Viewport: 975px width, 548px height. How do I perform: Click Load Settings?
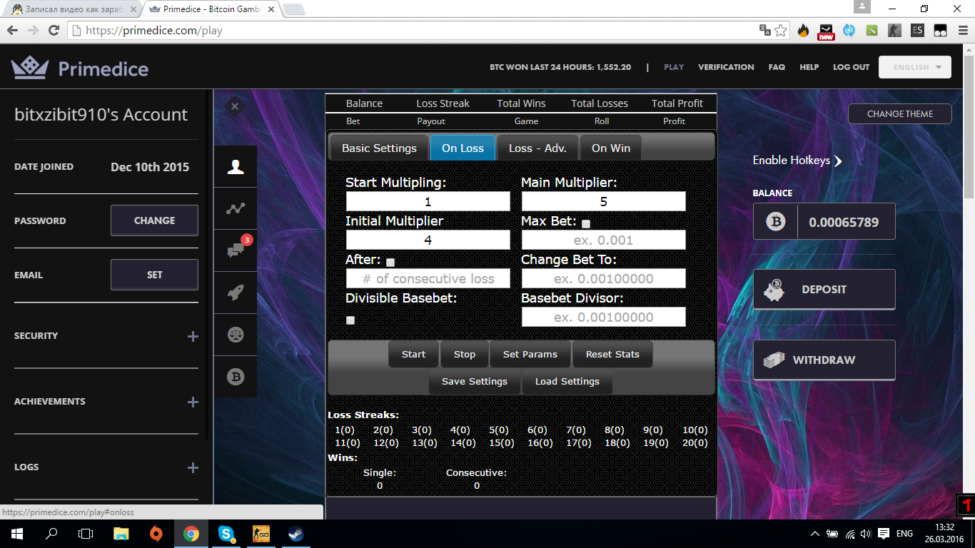pos(567,381)
